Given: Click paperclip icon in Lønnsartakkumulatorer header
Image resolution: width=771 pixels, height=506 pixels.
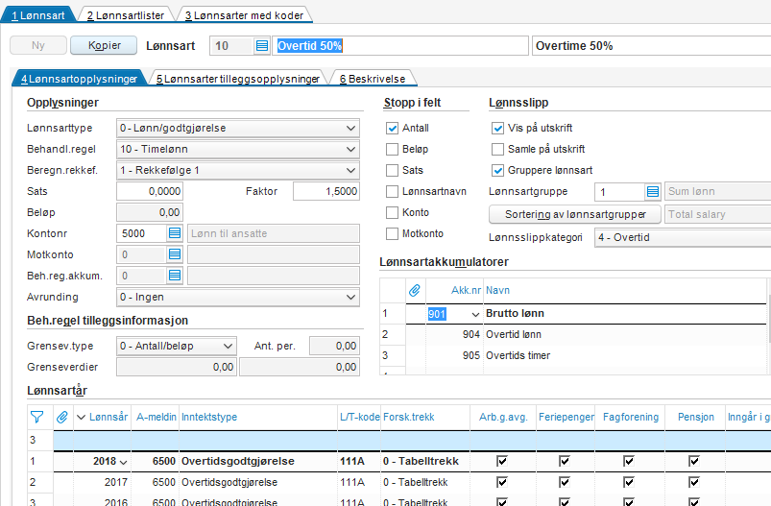Looking at the screenshot, I should (x=415, y=290).
